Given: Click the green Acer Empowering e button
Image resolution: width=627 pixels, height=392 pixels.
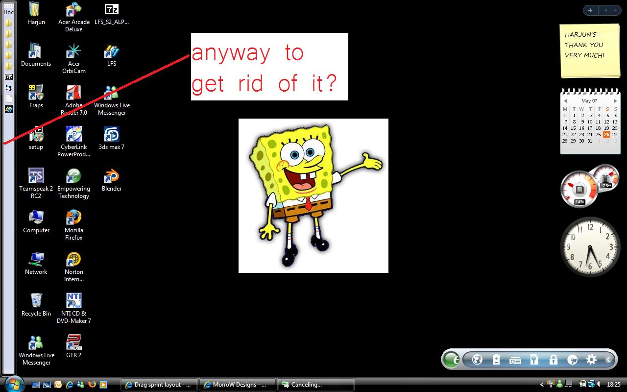Looking at the screenshot, I should (x=451, y=360).
